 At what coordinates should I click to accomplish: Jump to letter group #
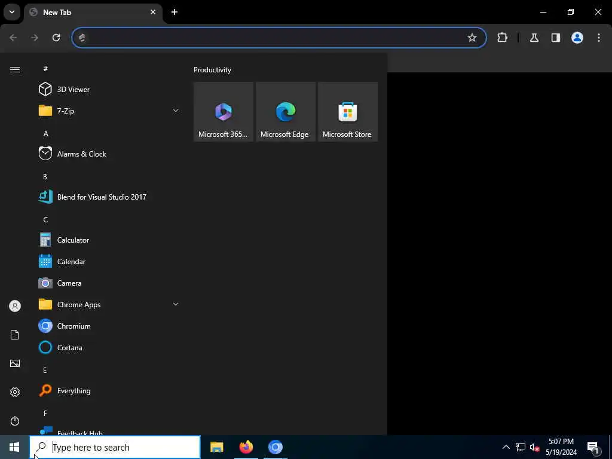(45, 69)
